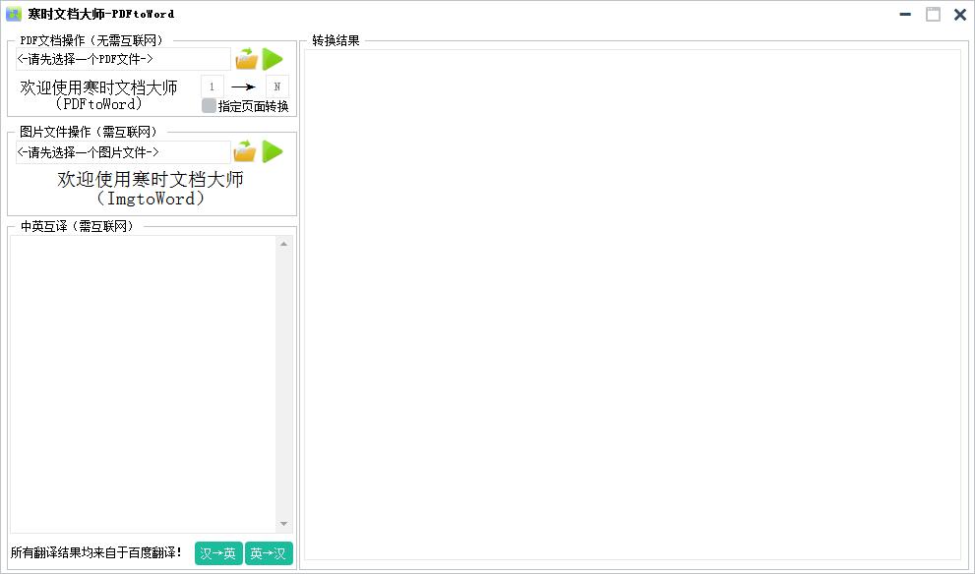Click the 英→汉 translate button
This screenshot has height=574, width=975.
[x=269, y=553]
